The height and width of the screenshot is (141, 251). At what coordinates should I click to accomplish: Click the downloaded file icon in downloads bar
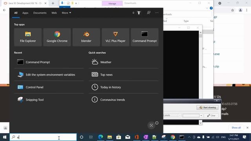tap(5, 128)
